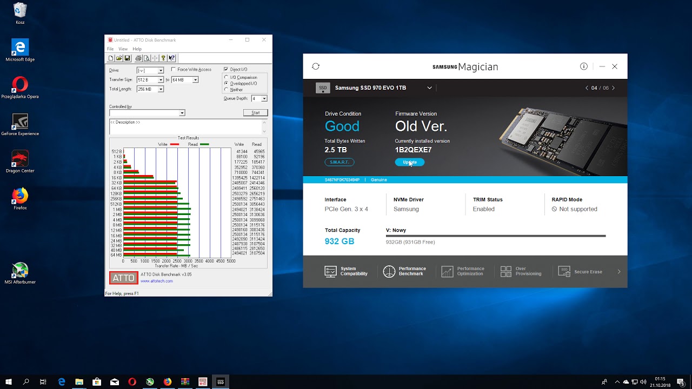This screenshot has width=692, height=389.
Task: Open the File menu in ATTO
Action: tap(110, 49)
